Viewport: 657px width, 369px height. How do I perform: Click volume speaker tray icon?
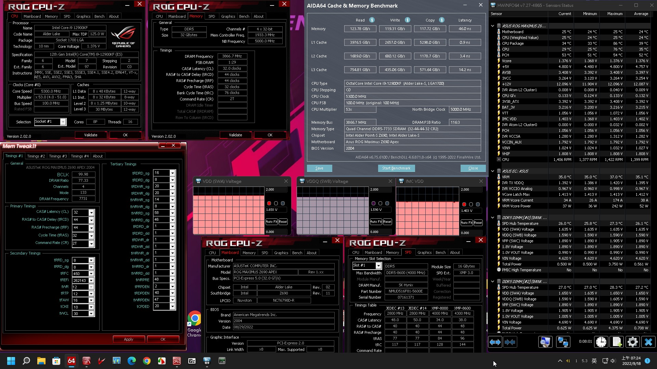(613, 361)
